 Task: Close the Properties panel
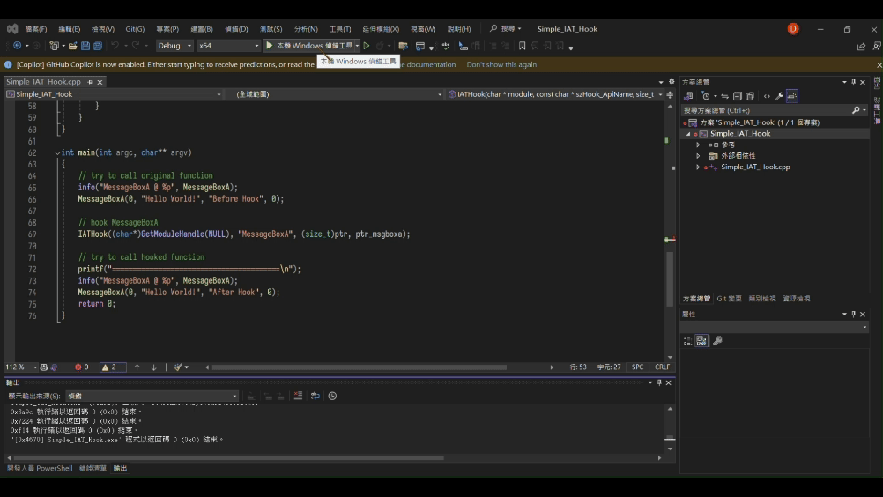[863, 315]
